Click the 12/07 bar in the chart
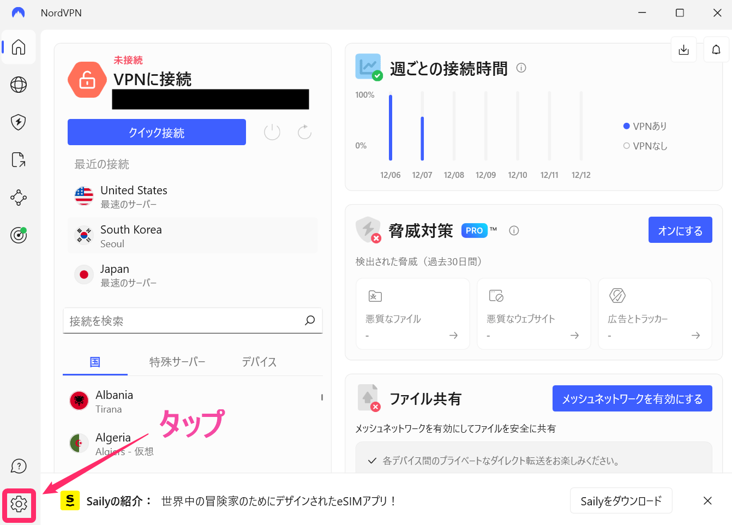Viewport: 732px width, 525px height. coord(422,138)
